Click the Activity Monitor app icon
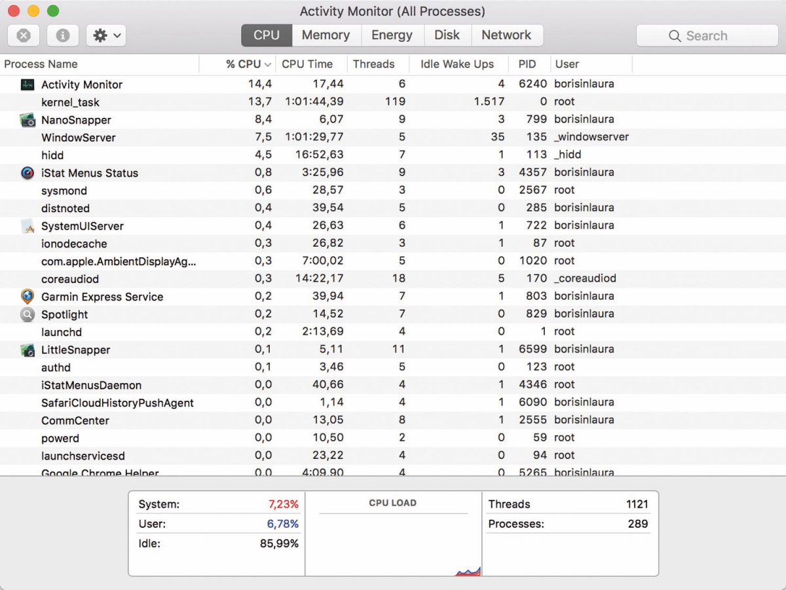 point(27,84)
